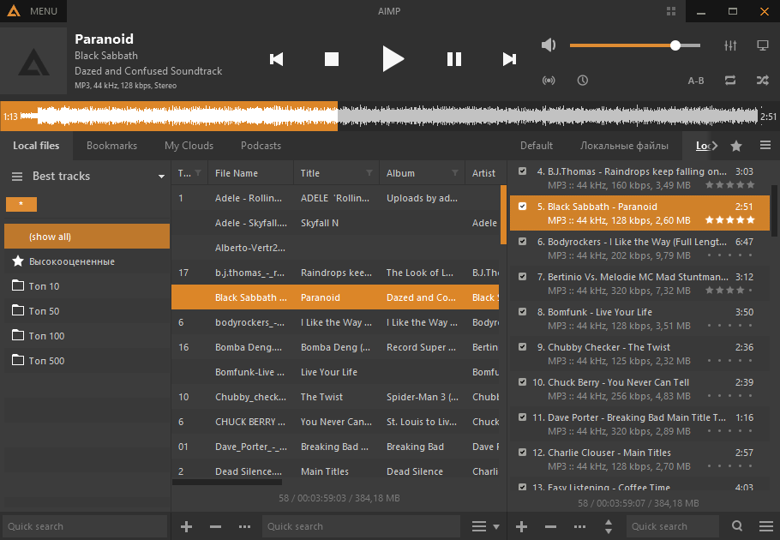This screenshot has height=540, width=780.
Task: Focus the library table Quick search field
Action: [x=361, y=526]
